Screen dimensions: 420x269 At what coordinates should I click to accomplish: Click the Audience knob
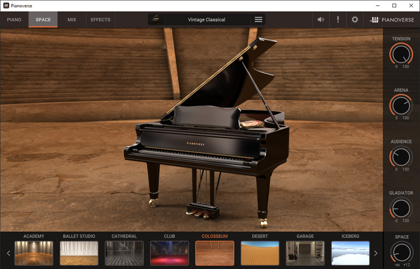click(x=401, y=157)
